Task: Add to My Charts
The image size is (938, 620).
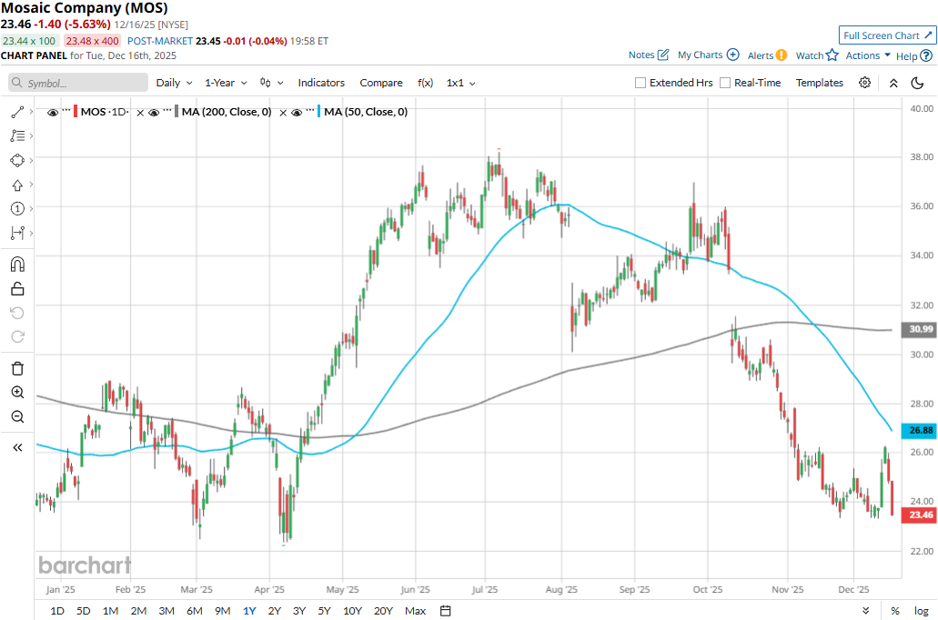Action: pyautogui.click(x=709, y=55)
